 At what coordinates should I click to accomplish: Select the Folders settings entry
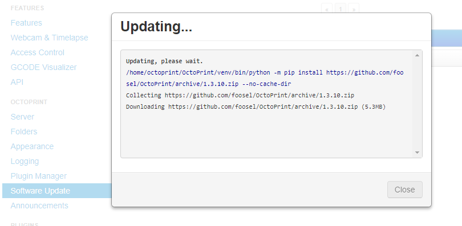point(24,132)
